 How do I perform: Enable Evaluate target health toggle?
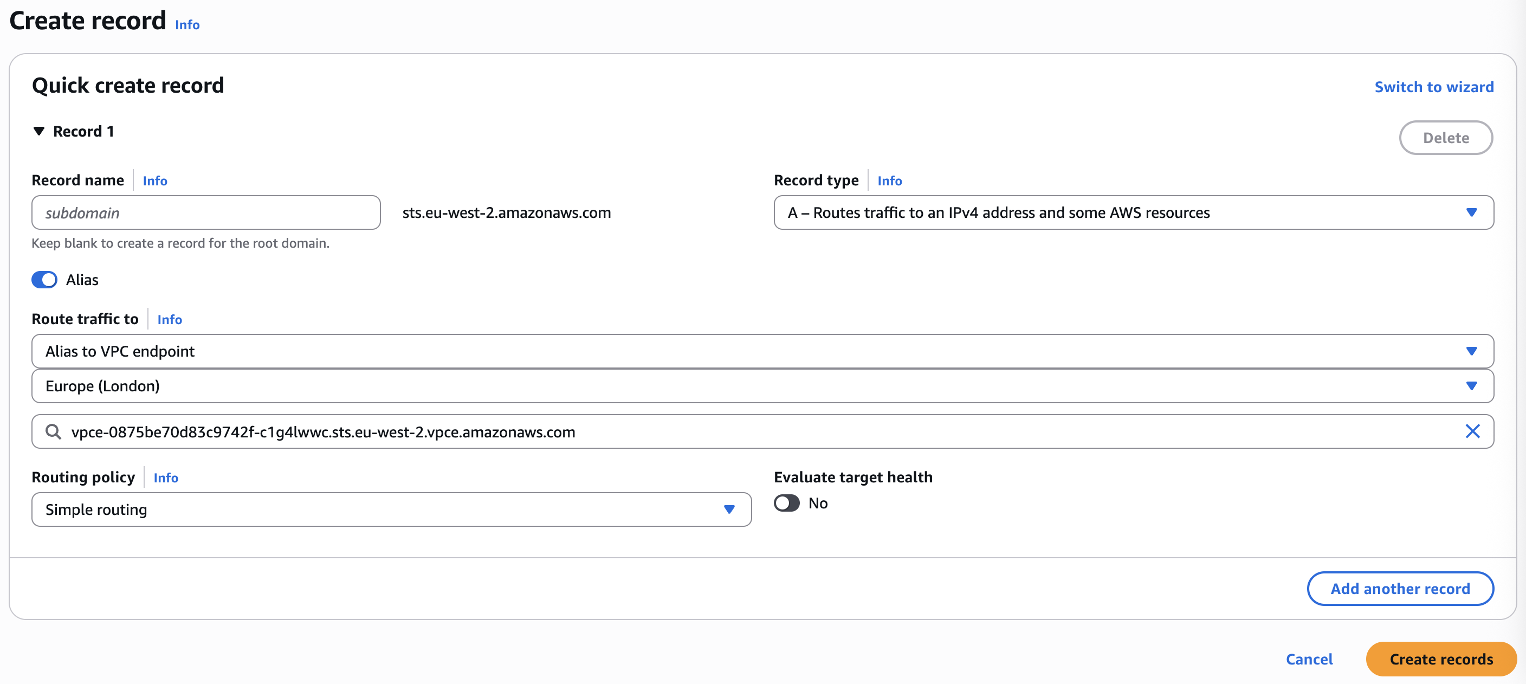tap(787, 503)
